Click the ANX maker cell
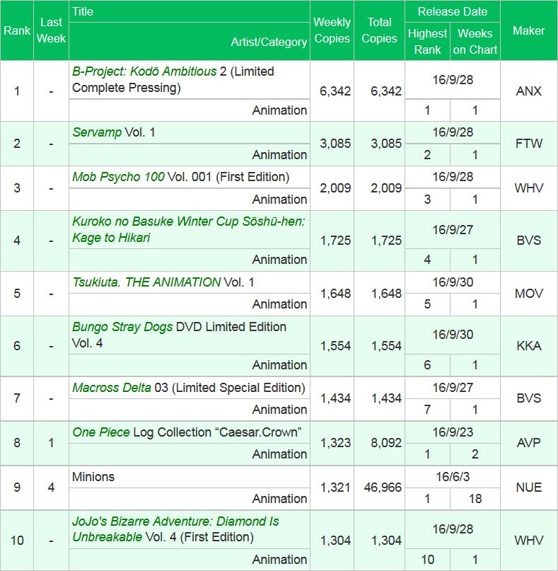This screenshot has width=558, height=571. point(528,91)
